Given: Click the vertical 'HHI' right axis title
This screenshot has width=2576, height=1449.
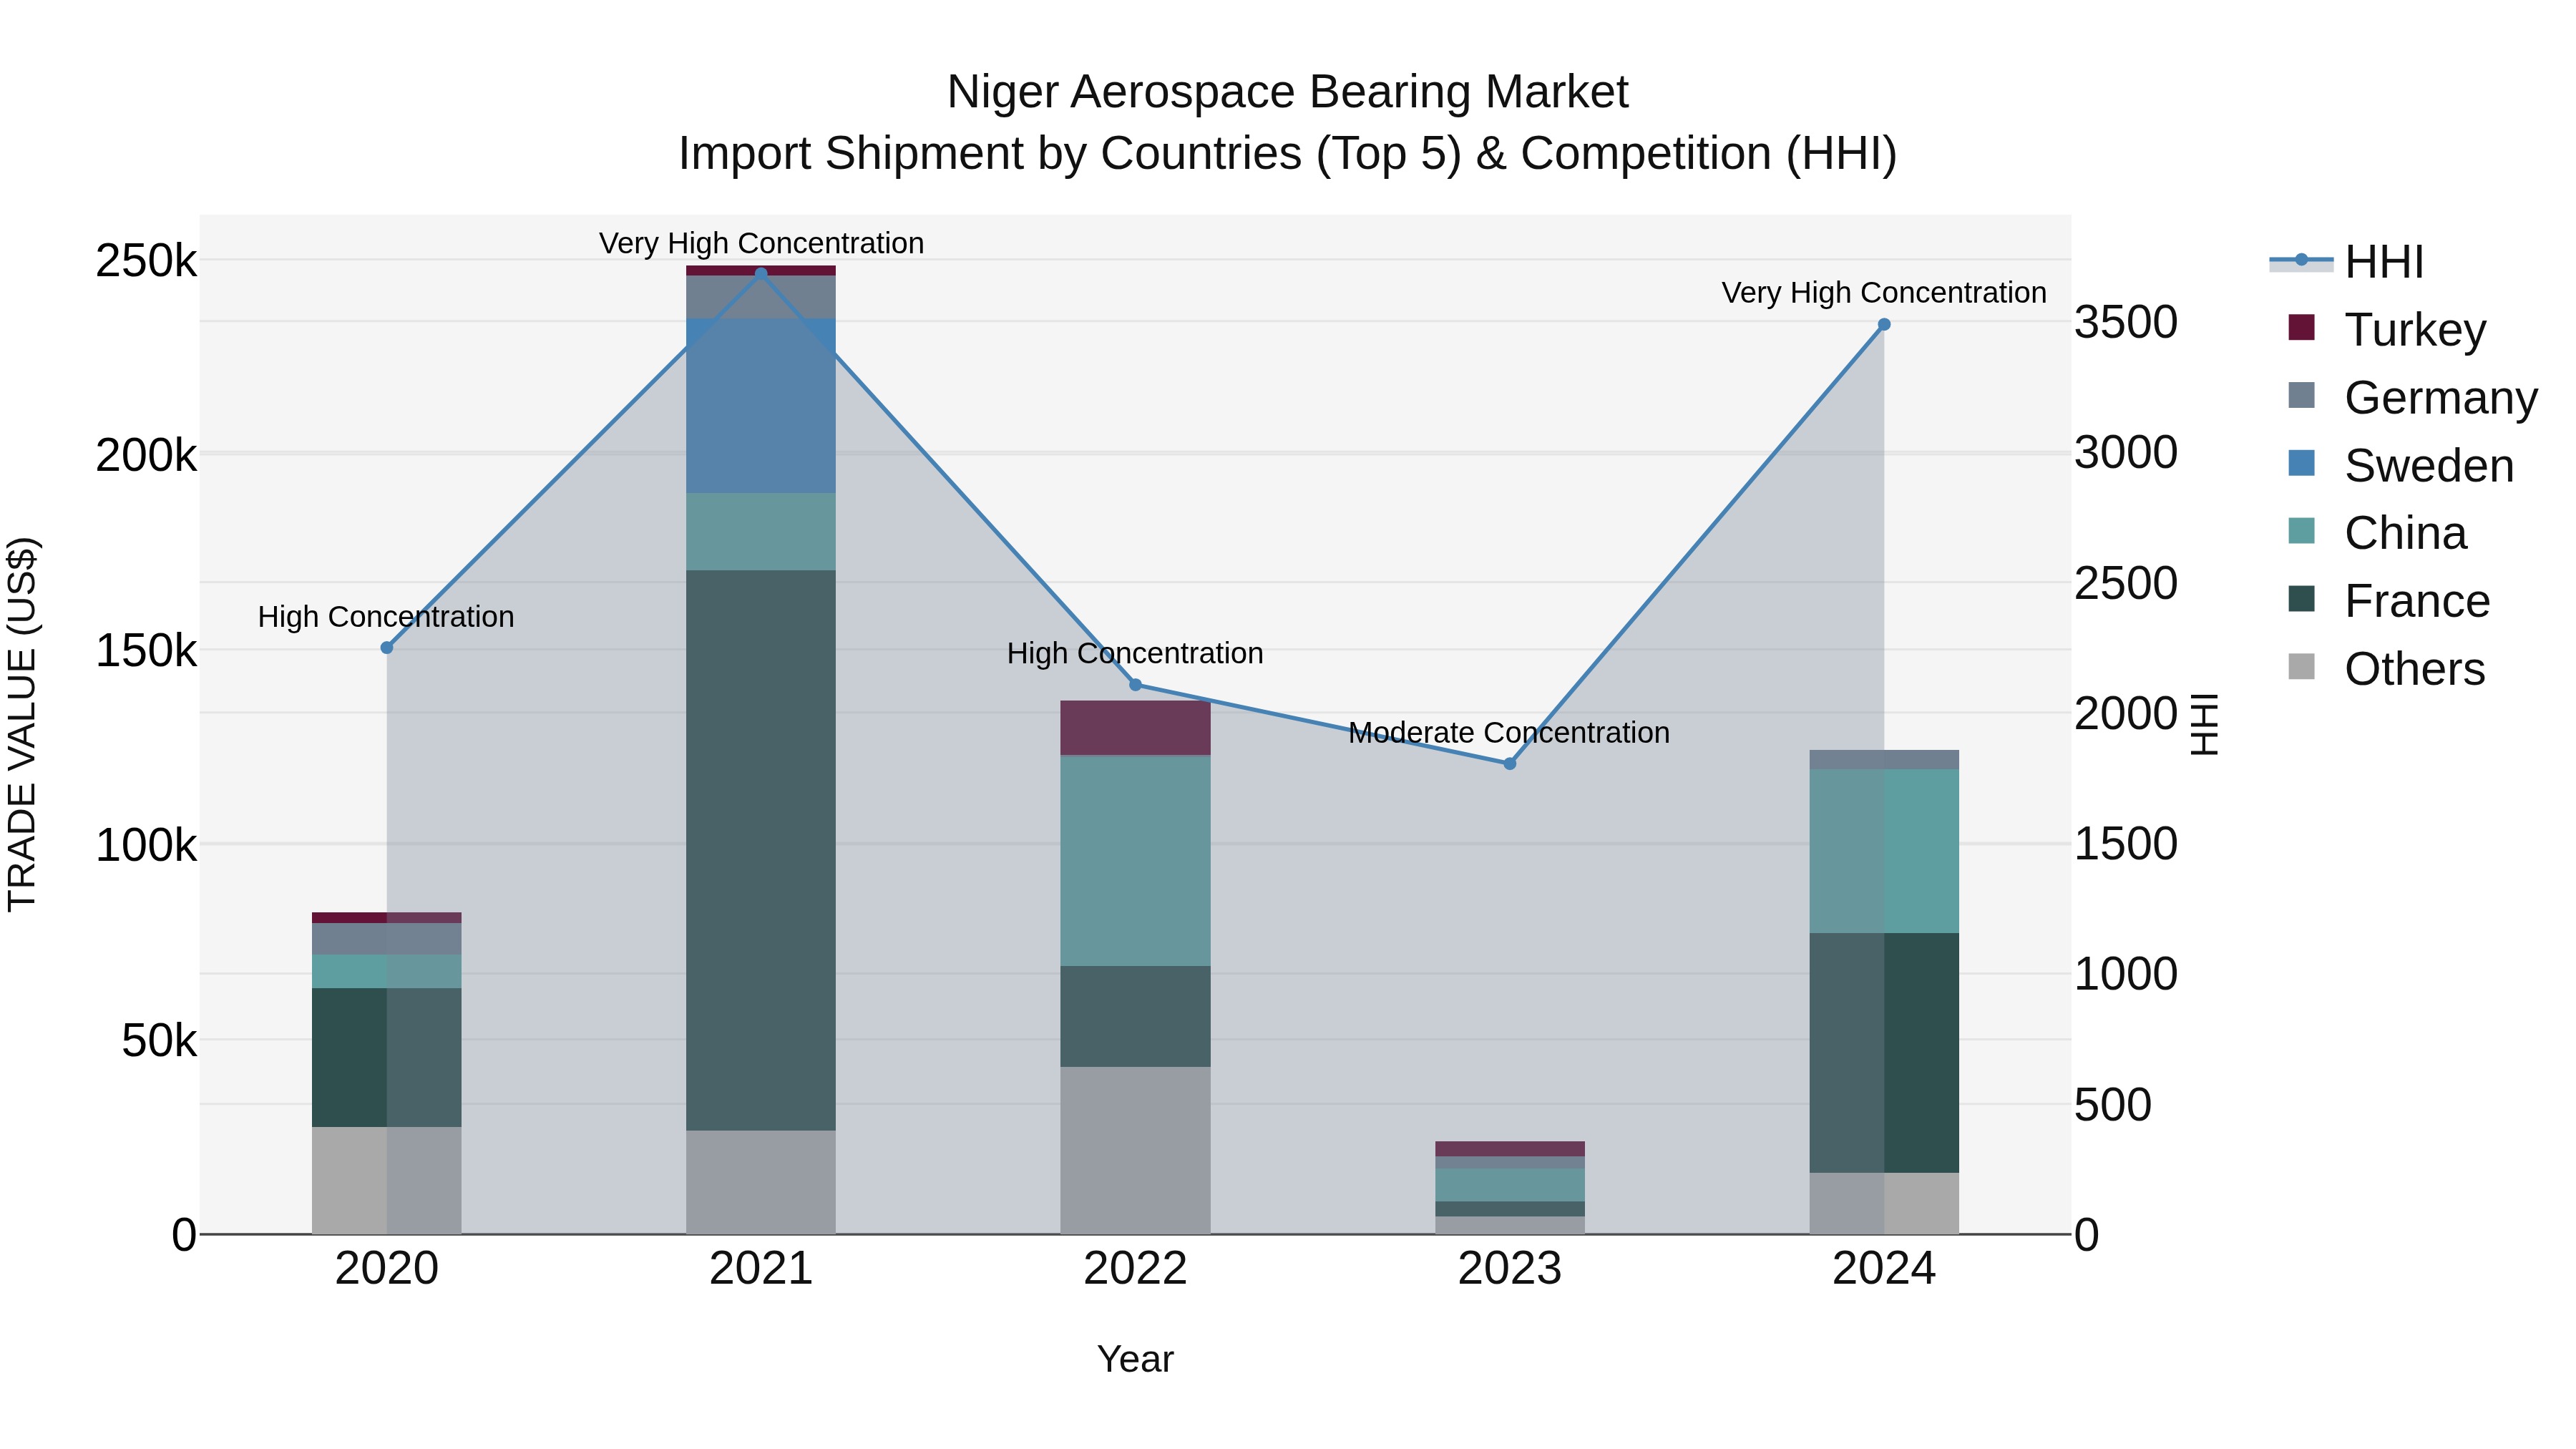Looking at the screenshot, I should 2204,724.
